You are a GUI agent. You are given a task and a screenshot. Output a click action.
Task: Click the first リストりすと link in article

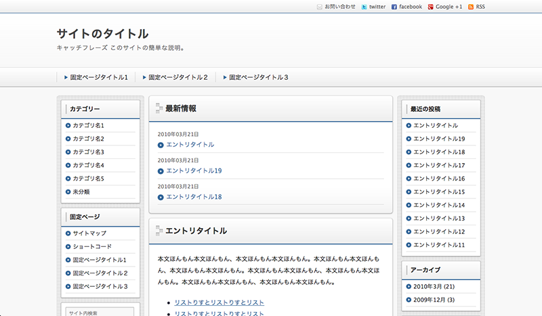[x=219, y=302]
